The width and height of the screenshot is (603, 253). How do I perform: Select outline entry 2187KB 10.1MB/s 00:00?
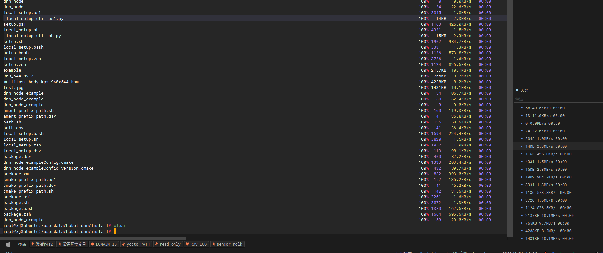549,216
